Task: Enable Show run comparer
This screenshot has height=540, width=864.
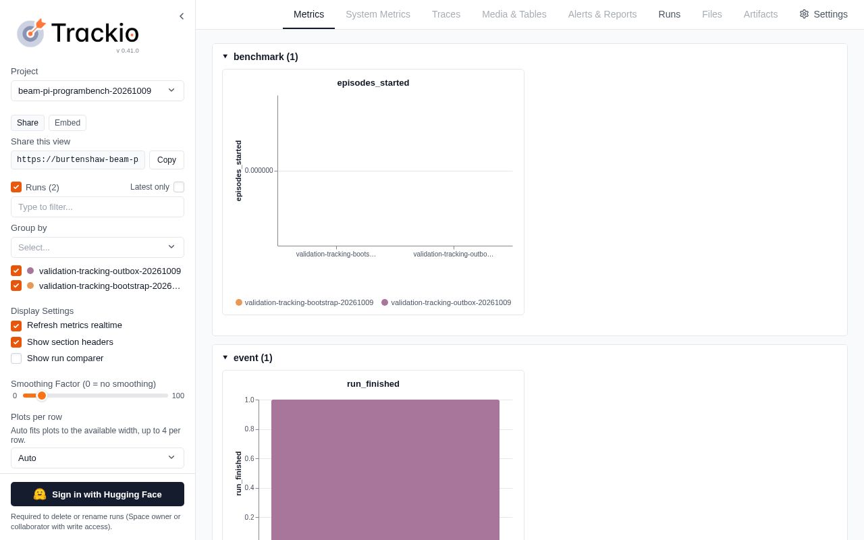Action: coord(16,358)
